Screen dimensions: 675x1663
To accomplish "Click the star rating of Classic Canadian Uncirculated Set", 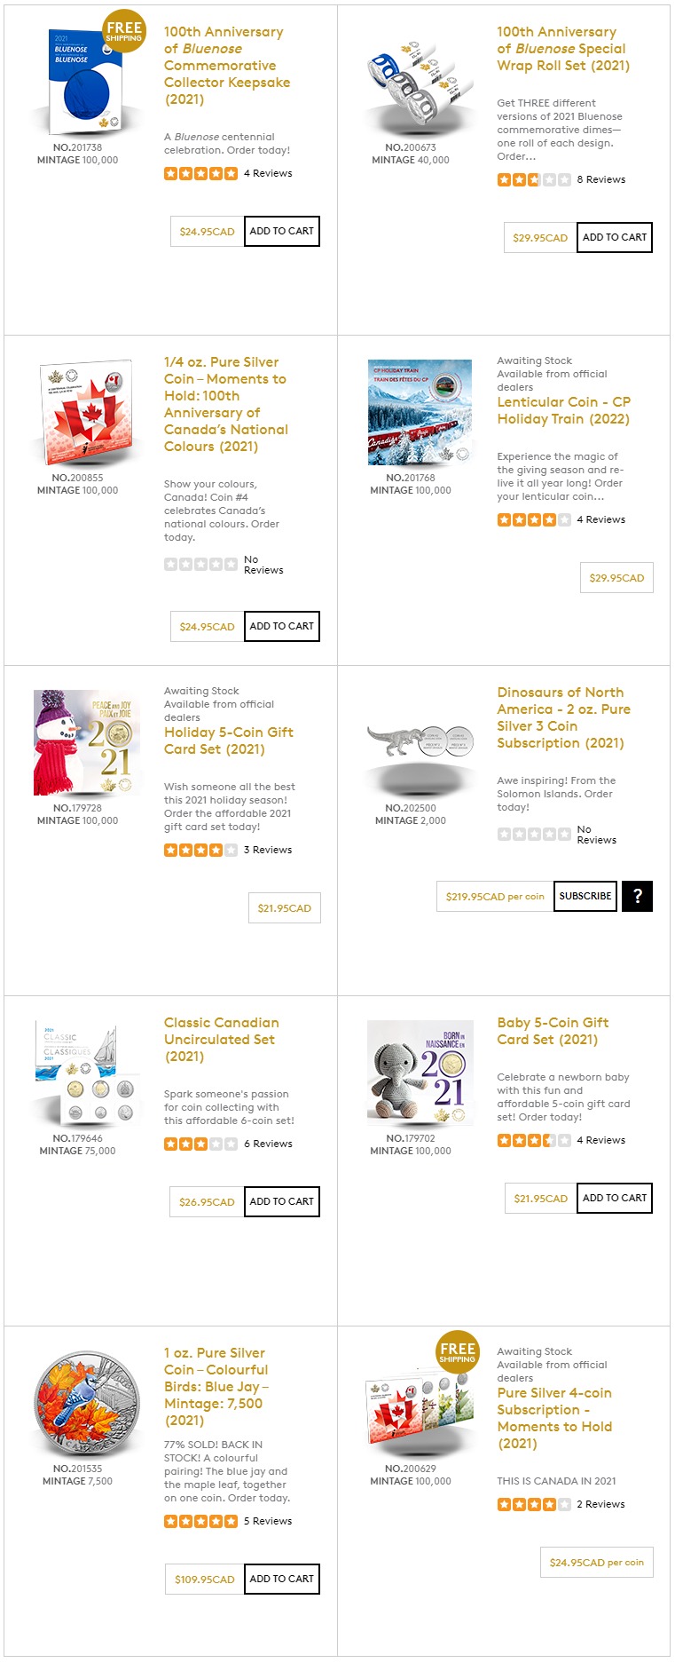I will tap(200, 1144).
